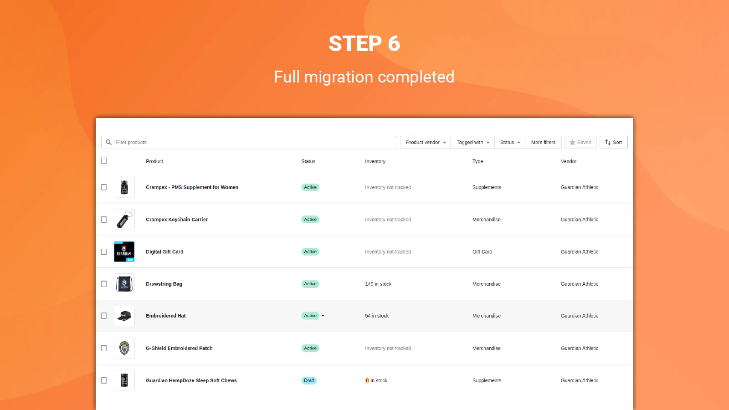Open the Product vendor filter dropdown
The height and width of the screenshot is (410, 729).
426,143
